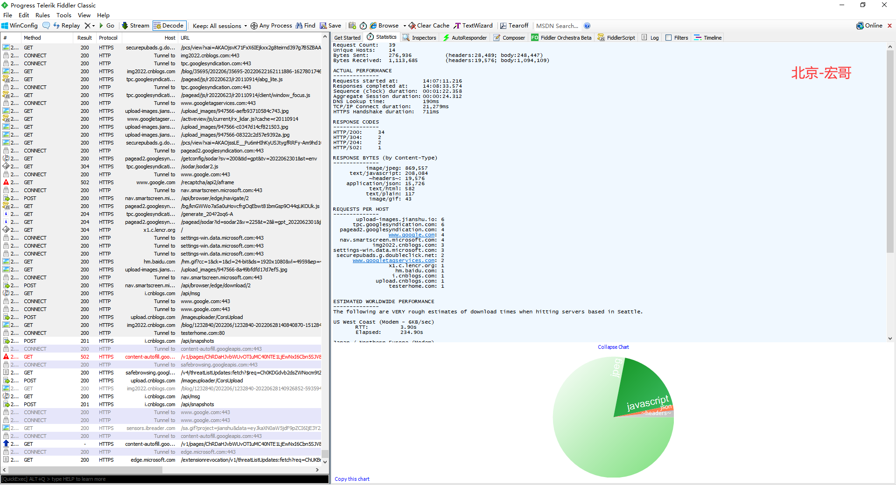Click the Save toolbar button
Viewport: 896px width, 485px height.
(x=330, y=26)
